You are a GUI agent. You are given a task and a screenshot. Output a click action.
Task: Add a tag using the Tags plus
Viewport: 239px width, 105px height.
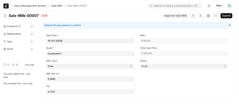pos(32,42)
